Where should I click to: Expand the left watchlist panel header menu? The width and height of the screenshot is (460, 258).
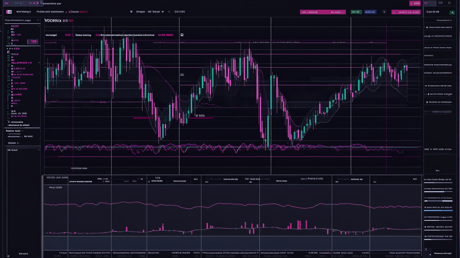(38, 20)
